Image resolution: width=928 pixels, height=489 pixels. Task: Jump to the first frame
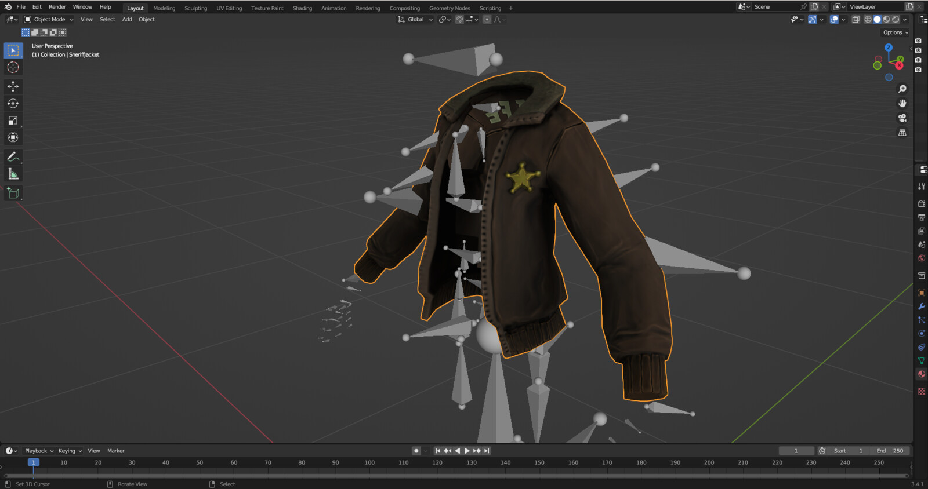438,451
